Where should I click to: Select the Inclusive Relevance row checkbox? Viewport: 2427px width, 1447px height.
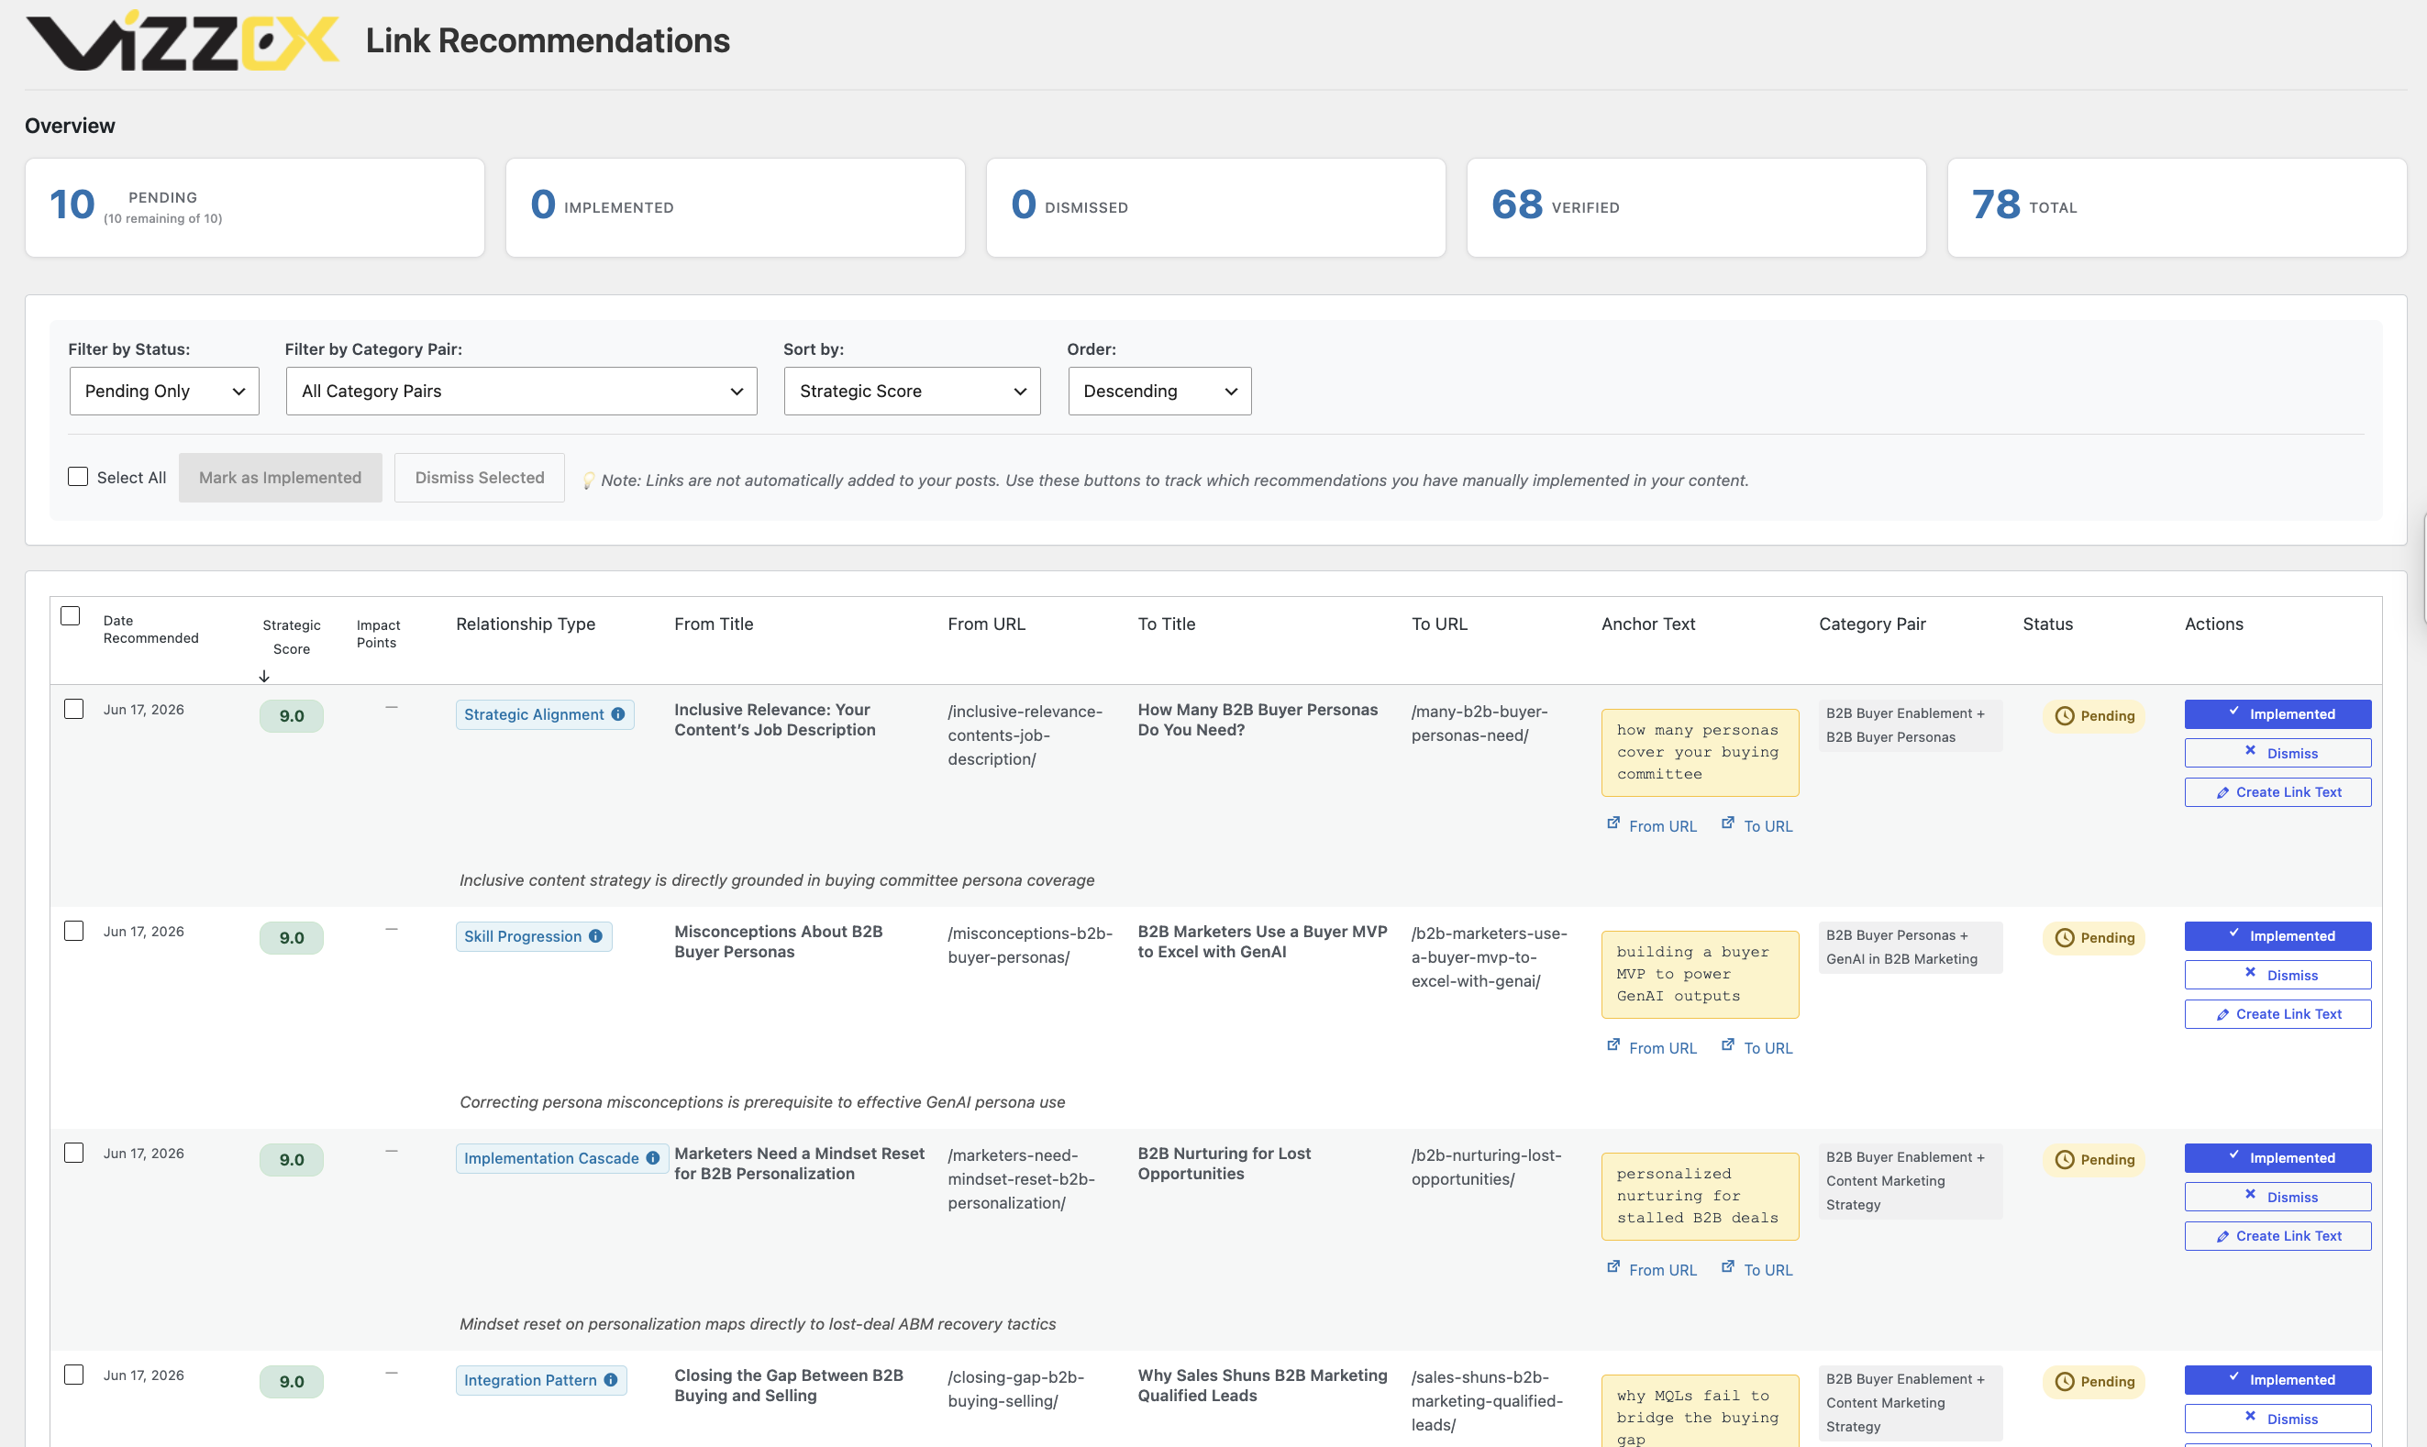pyautogui.click(x=74, y=709)
